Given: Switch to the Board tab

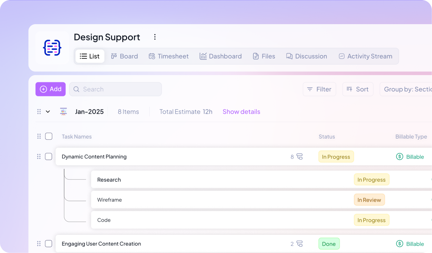Looking at the screenshot, I should tap(125, 56).
